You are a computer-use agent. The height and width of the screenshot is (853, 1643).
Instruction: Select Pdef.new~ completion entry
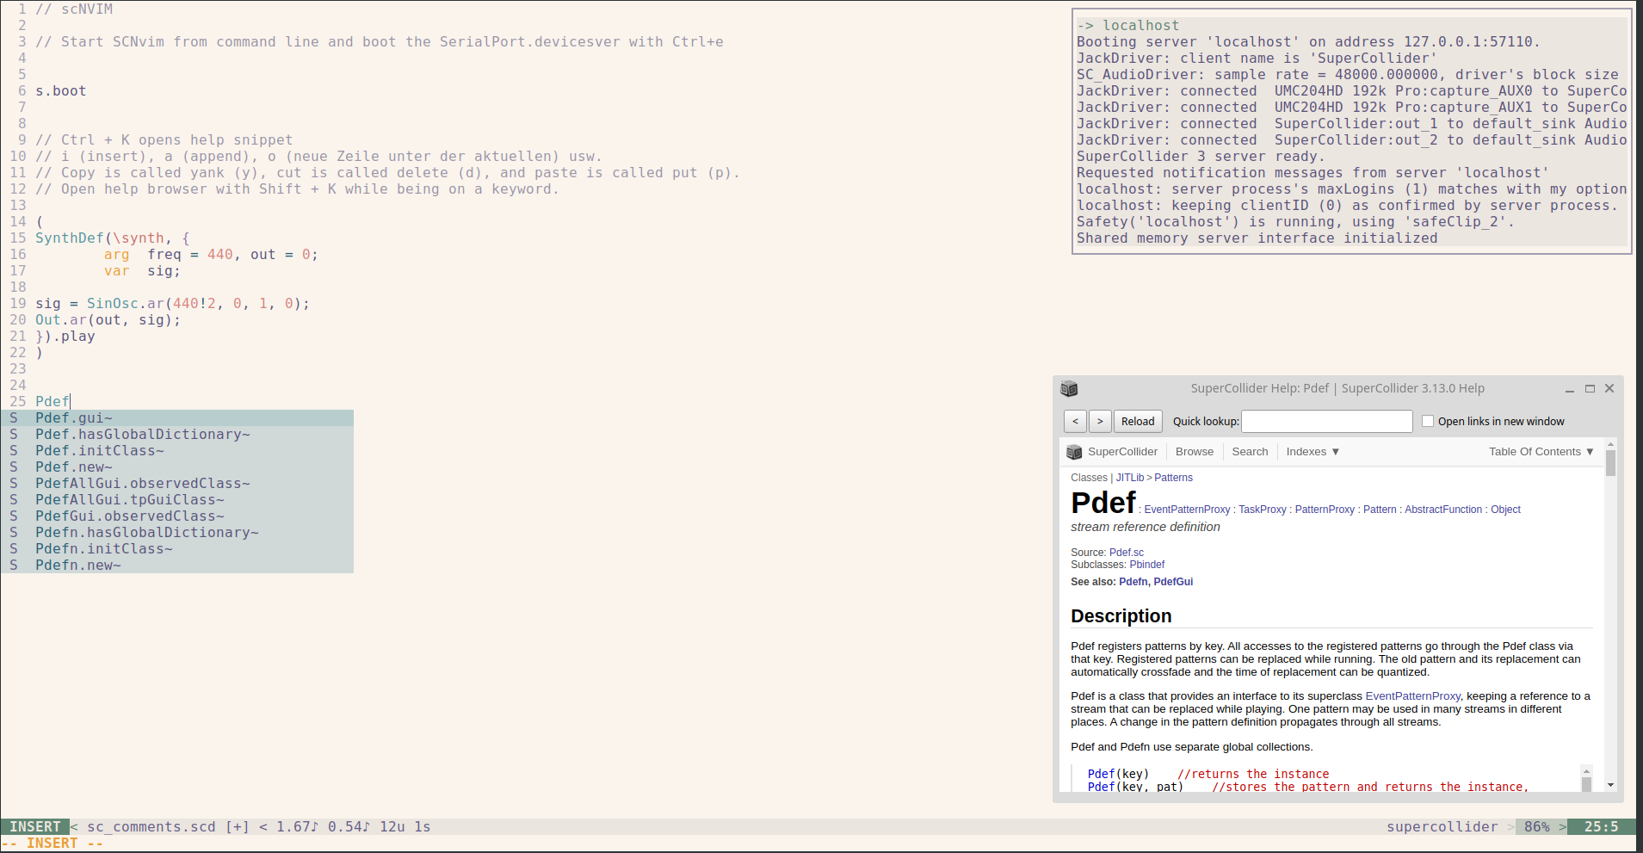177,467
